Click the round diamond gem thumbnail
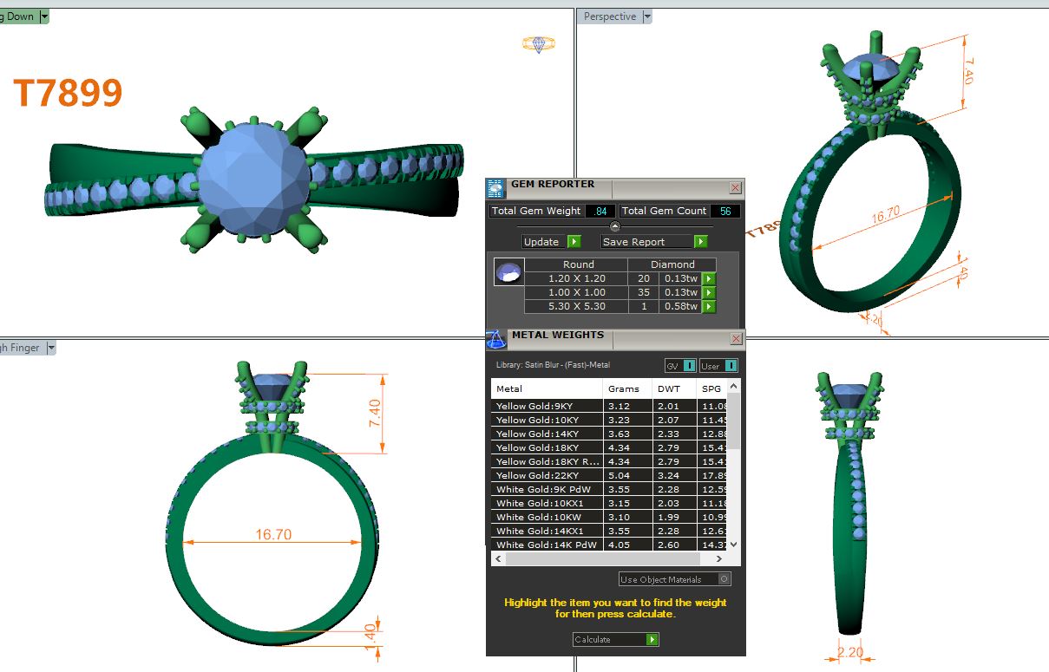Image resolution: width=1049 pixels, height=672 pixels. click(x=508, y=272)
